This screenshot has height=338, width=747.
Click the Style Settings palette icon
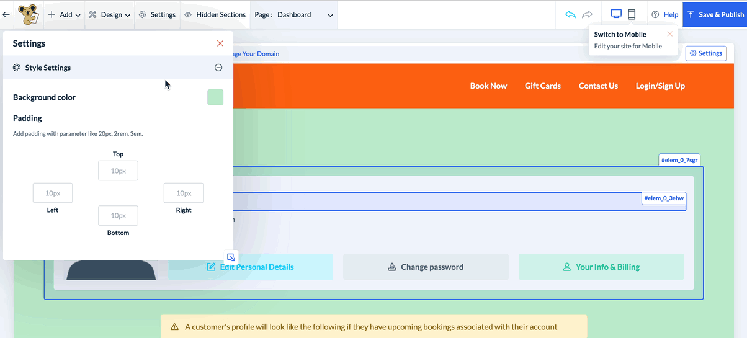17,68
